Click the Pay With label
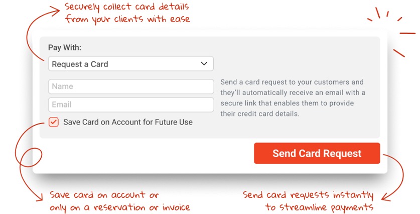The width and height of the screenshot is (420, 214). 65,48
